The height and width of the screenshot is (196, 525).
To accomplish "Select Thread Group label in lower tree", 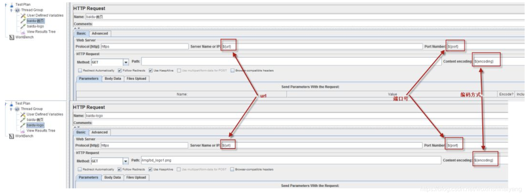I will coord(32,109).
